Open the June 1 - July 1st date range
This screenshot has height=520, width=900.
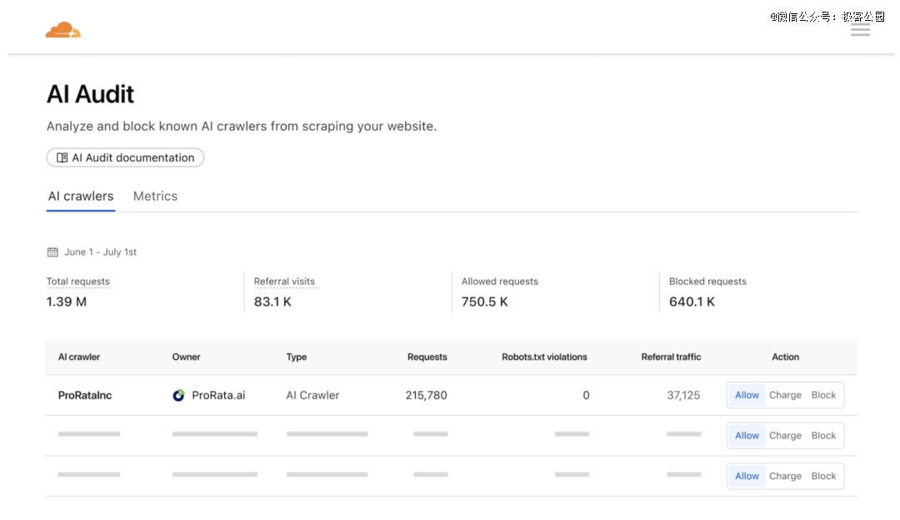click(100, 252)
